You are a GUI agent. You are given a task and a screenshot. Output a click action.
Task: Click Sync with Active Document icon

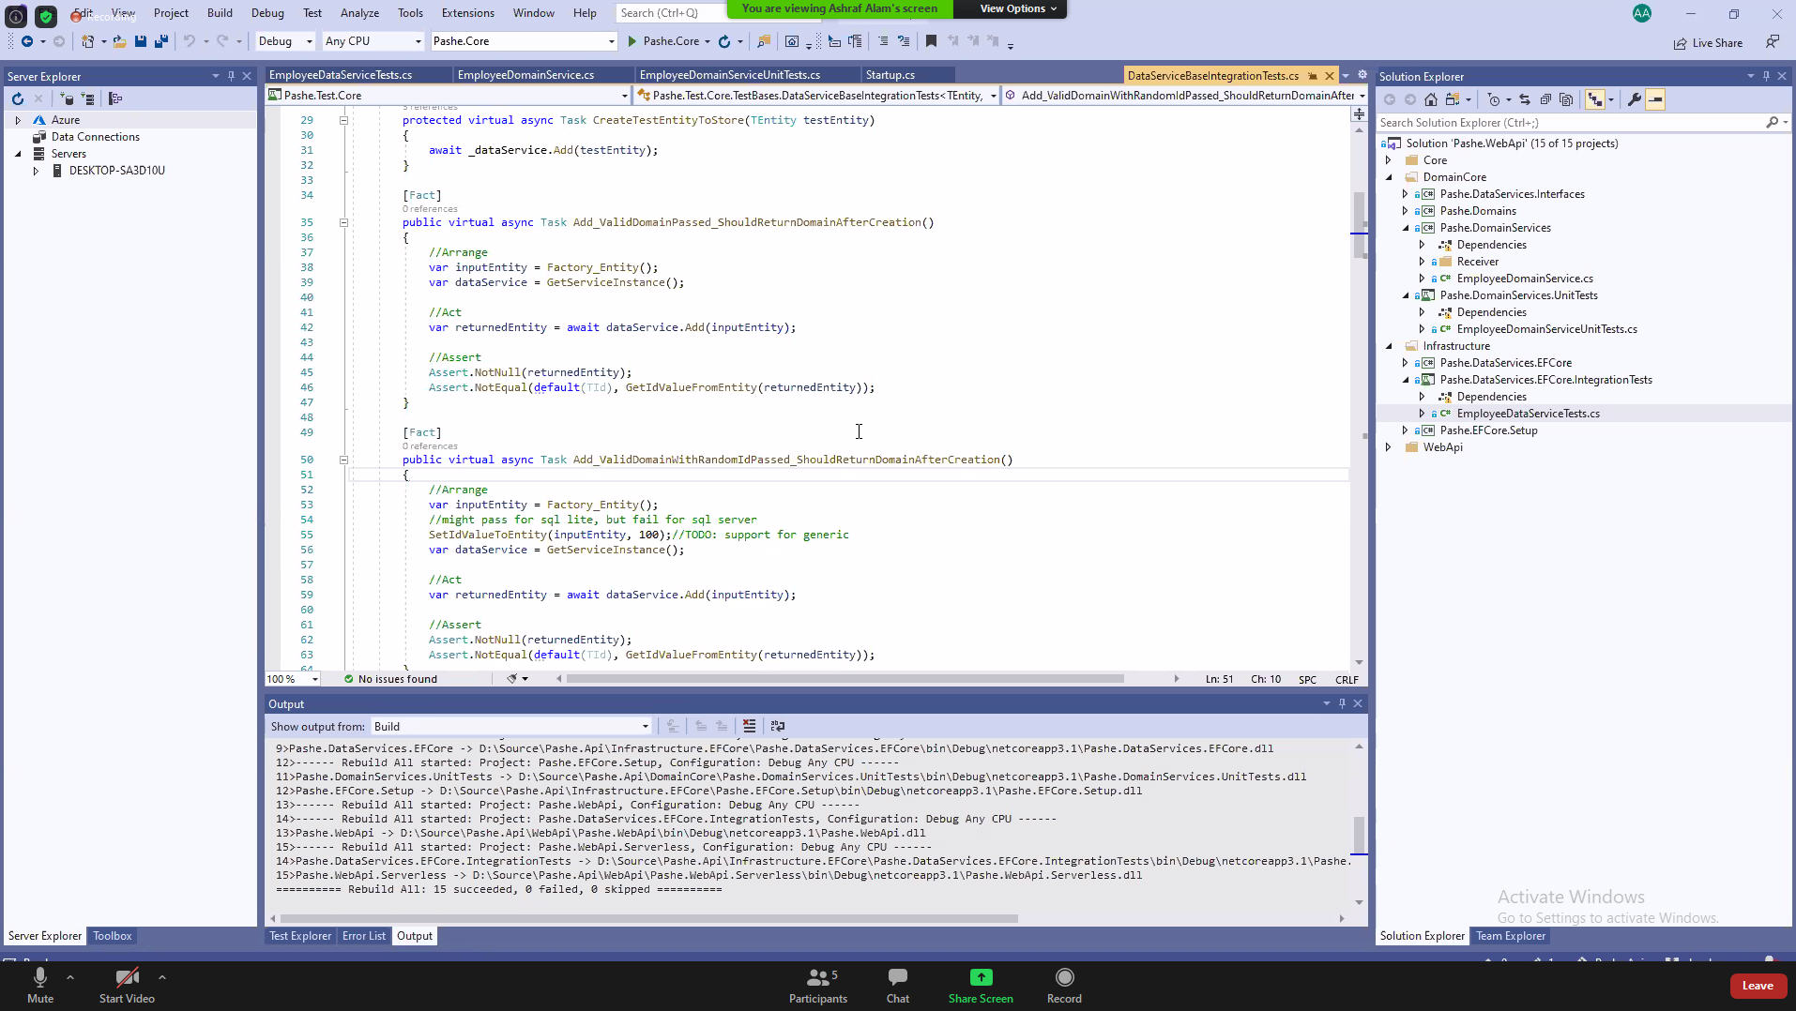click(x=1525, y=99)
